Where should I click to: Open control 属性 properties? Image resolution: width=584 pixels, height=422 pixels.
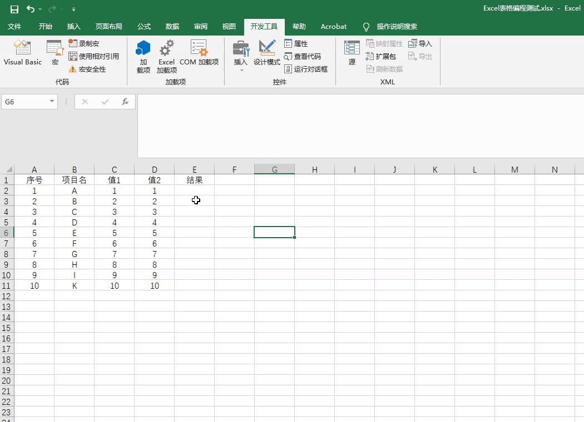[x=296, y=43]
